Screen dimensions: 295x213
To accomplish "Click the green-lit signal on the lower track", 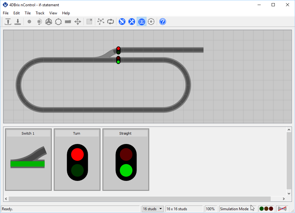I will tap(118, 60).
